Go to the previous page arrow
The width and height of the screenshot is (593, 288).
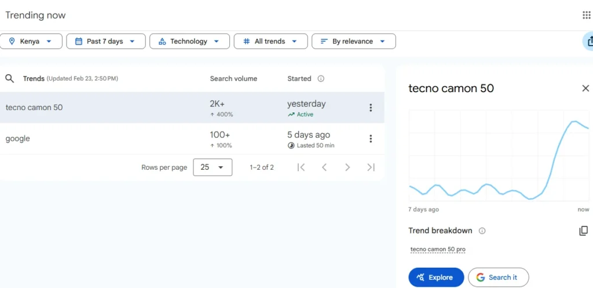click(x=324, y=167)
